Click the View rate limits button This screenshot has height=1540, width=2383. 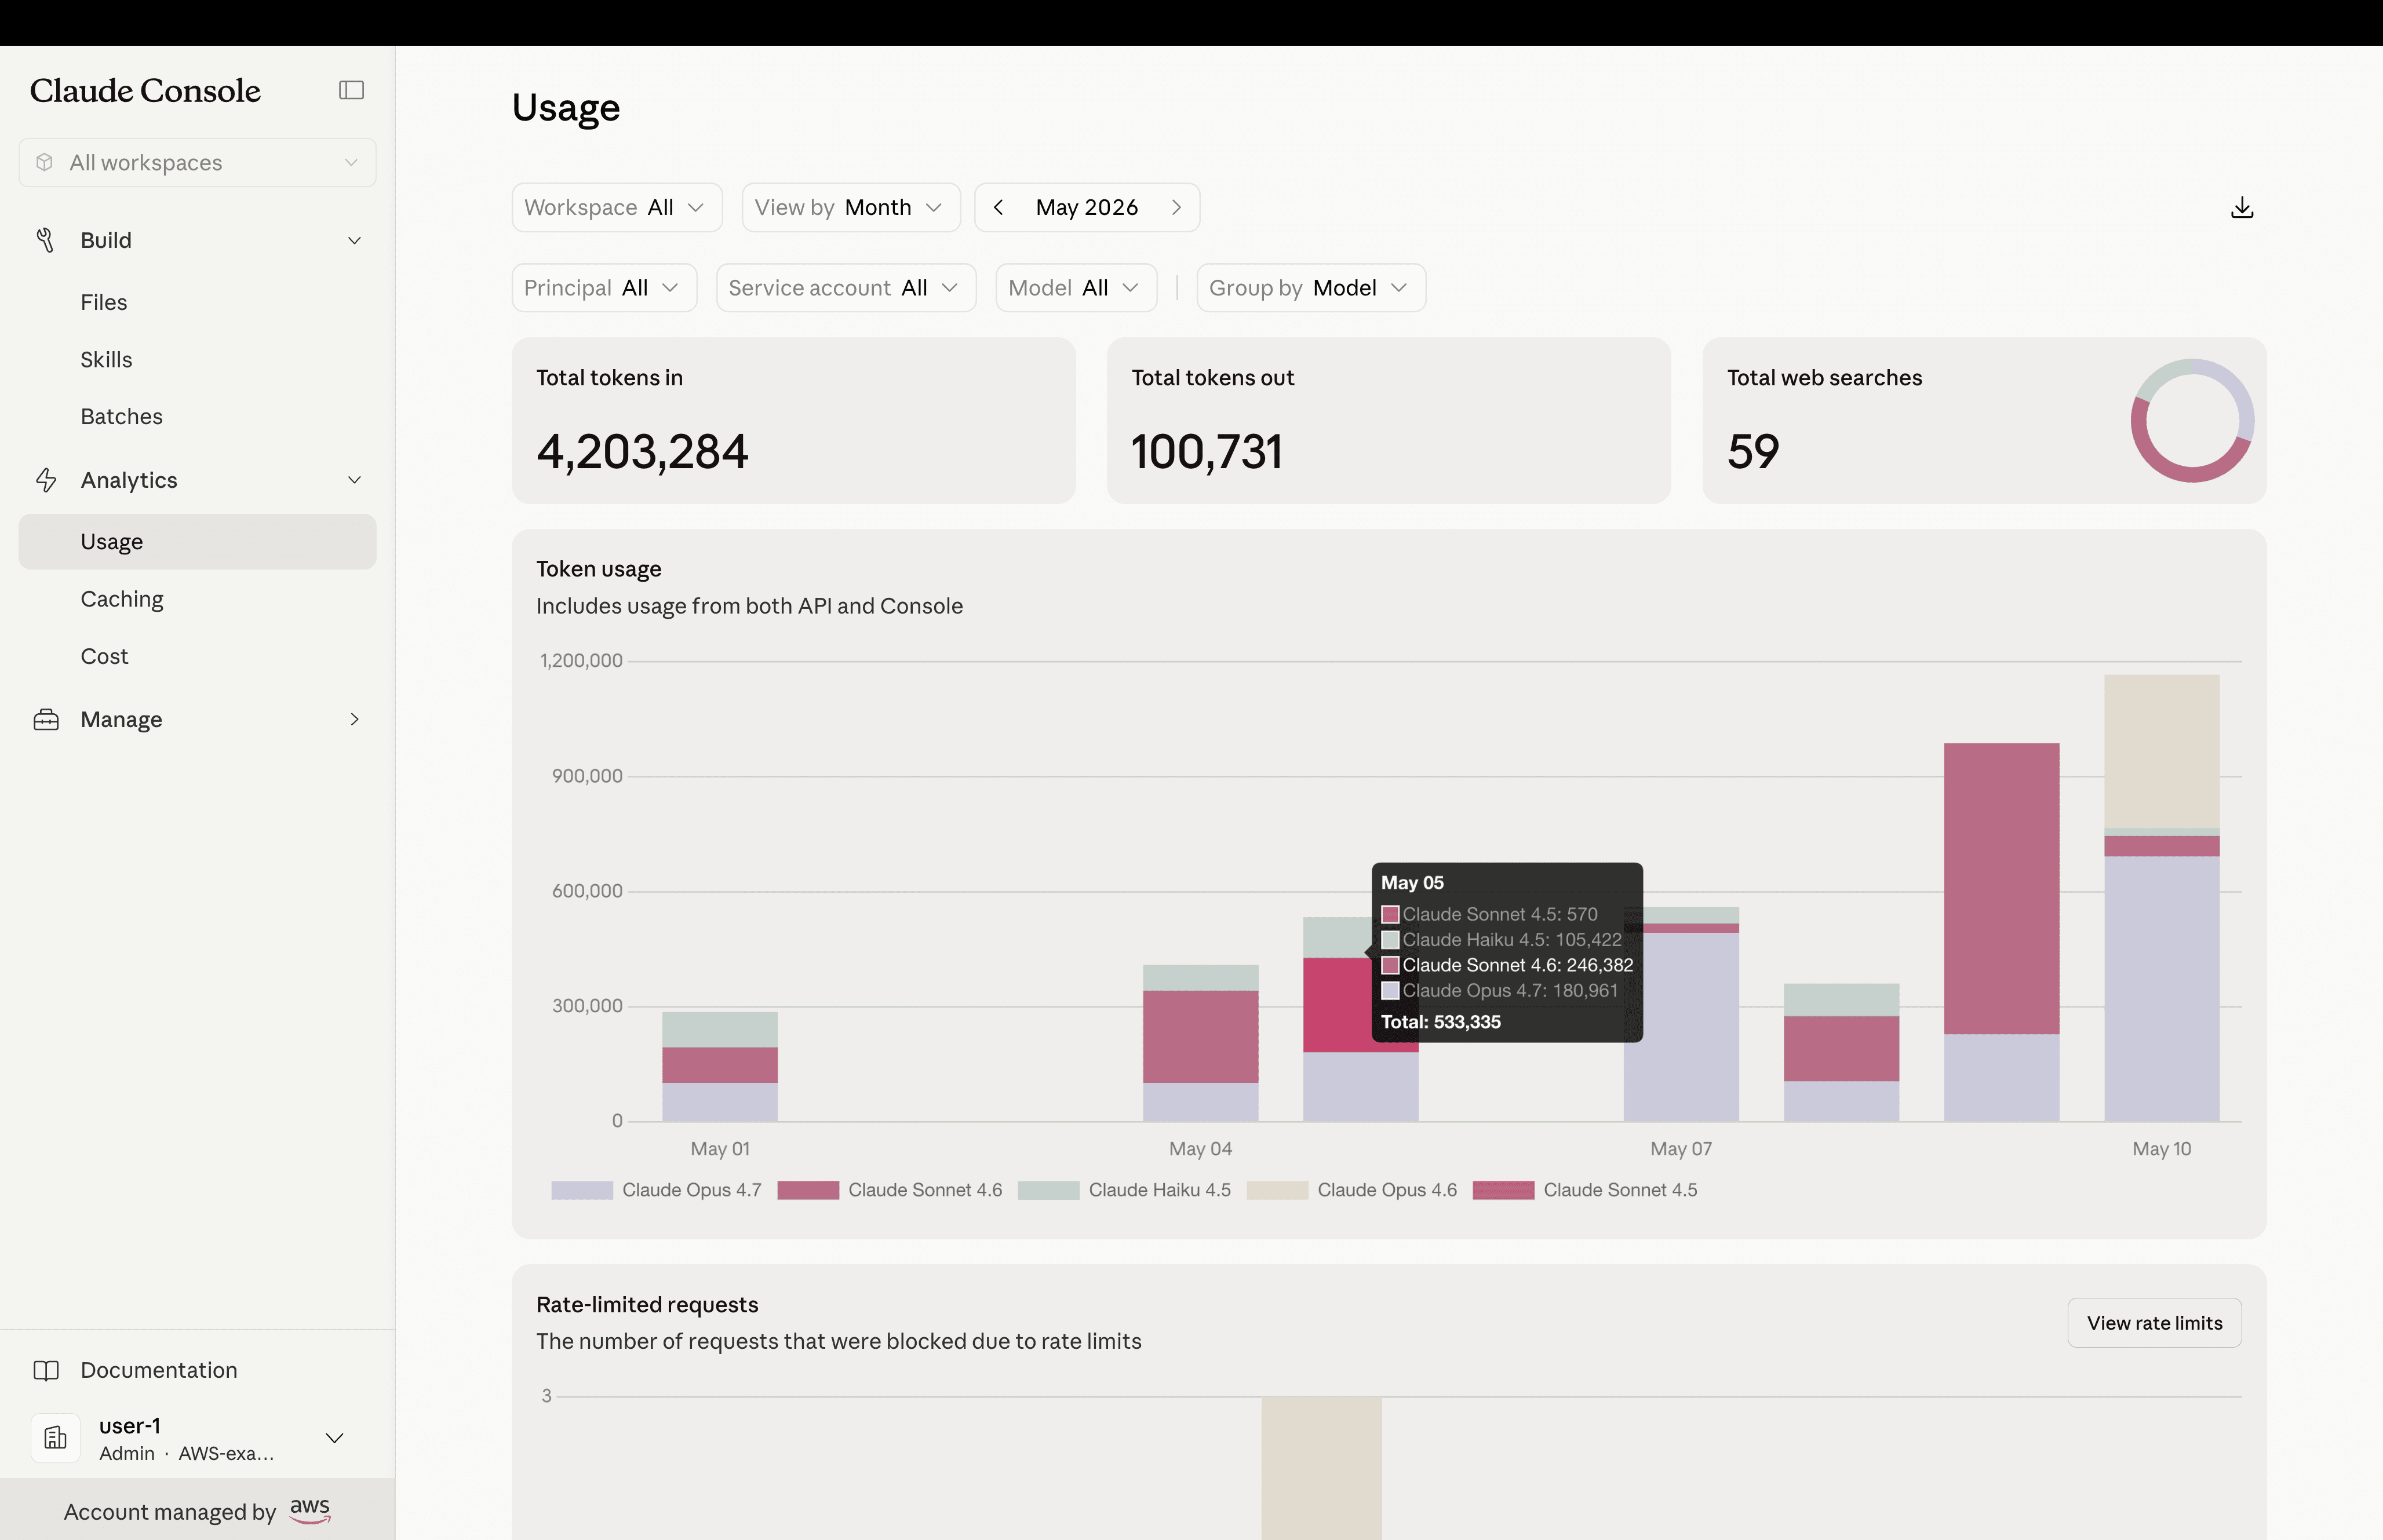point(2154,1323)
